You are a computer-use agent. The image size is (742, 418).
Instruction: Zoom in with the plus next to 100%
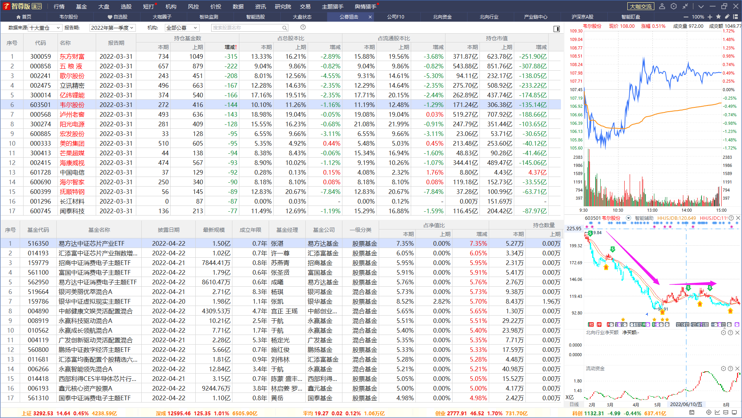[710, 17]
